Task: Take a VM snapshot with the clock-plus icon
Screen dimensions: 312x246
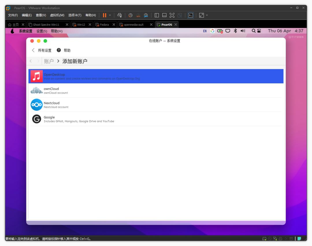Action: pyautogui.click(x=131, y=15)
